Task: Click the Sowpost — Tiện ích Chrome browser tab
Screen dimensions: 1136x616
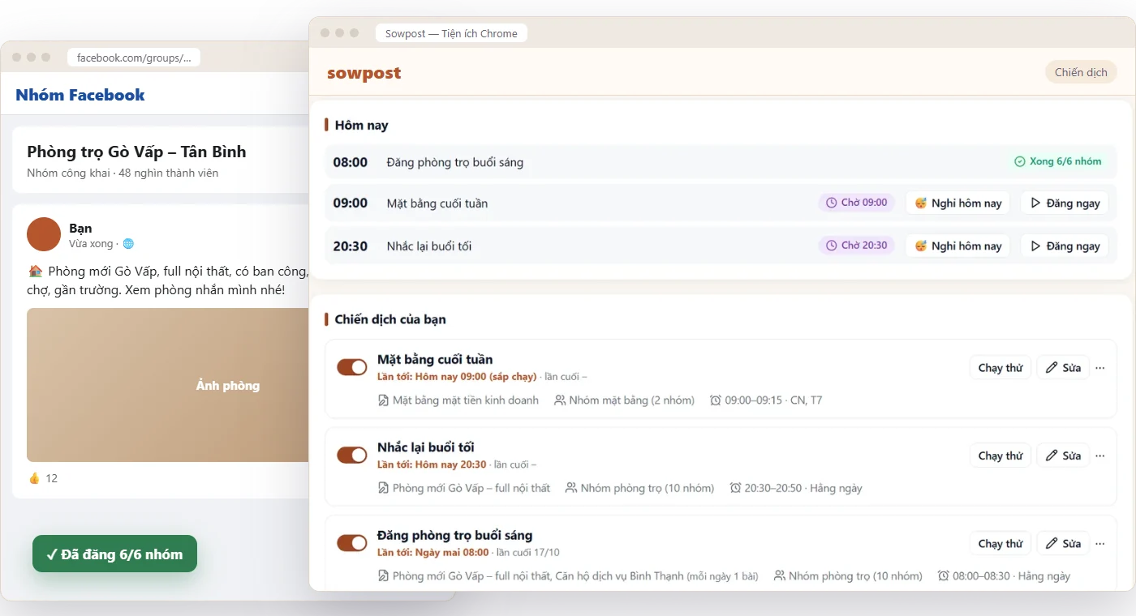Action: click(451, 33)
